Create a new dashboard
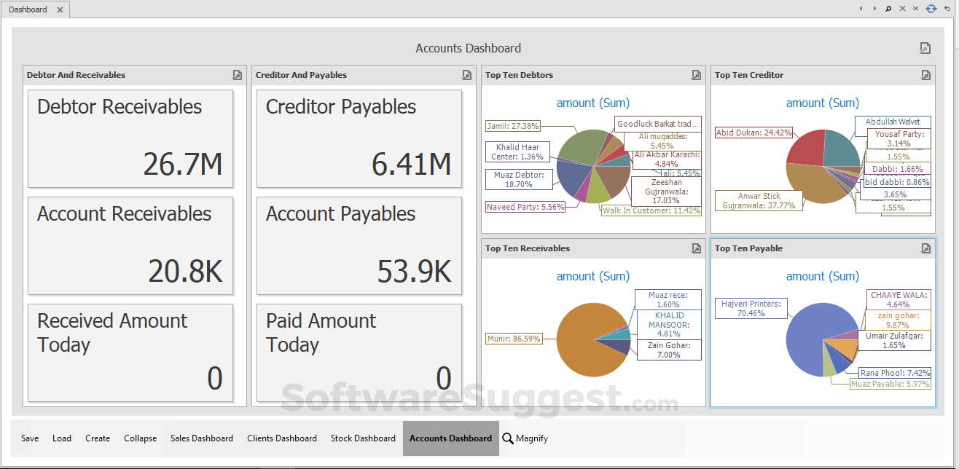The image size is (959, 469). click(x=97, y=438)
